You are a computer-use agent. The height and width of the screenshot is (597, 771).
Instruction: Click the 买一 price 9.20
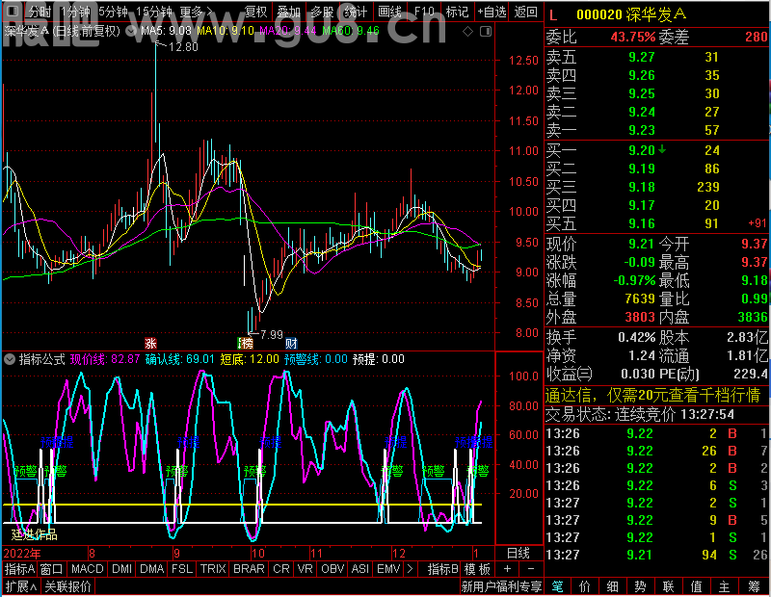pyautogui.click(x=642, y=150)
